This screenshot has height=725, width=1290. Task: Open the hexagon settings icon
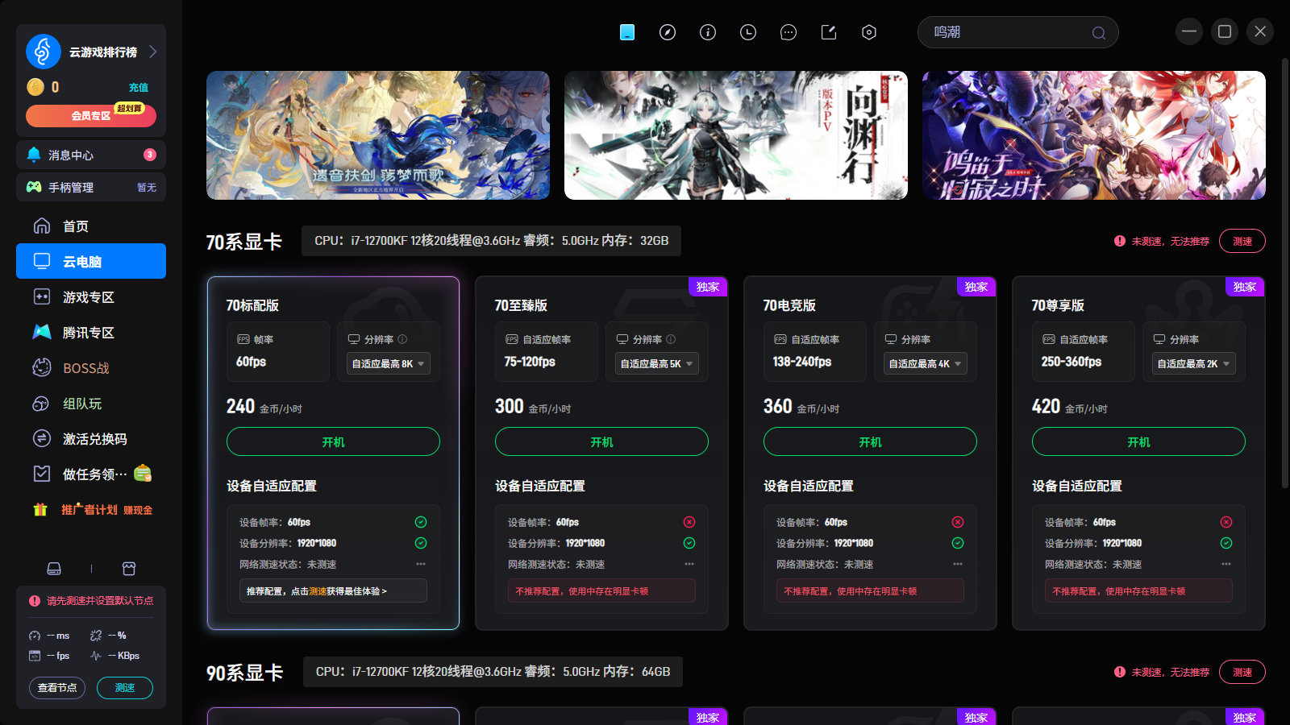tap(869, 32)
